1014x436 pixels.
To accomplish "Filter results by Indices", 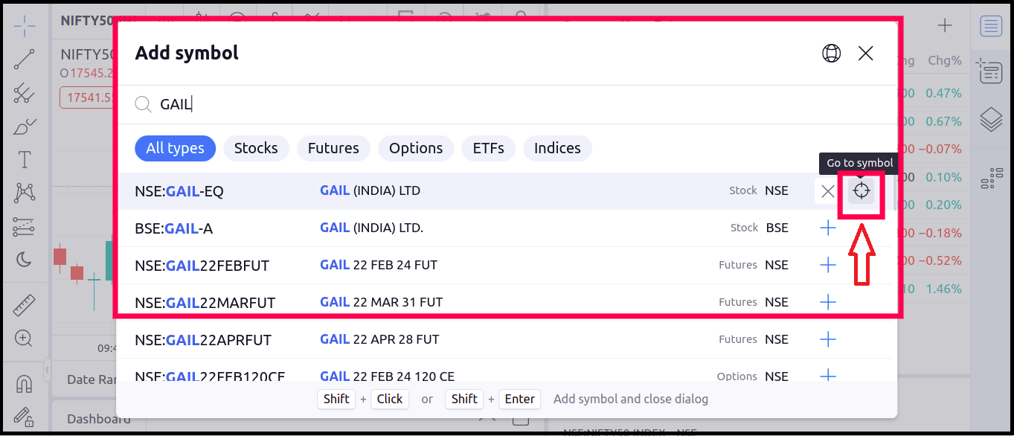I will tap(557, 148).
